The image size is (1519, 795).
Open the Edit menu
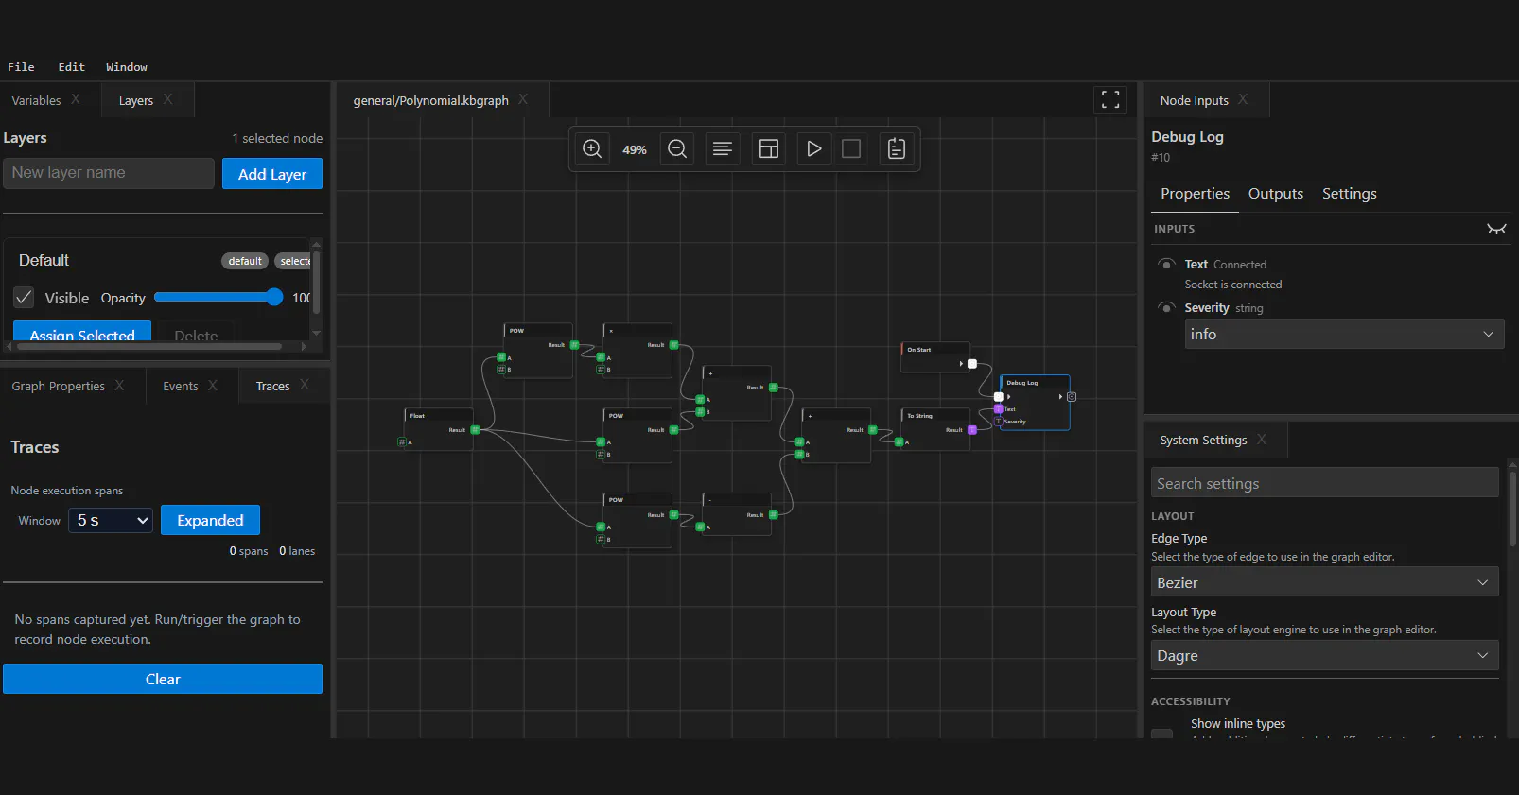tap(72, 67)
